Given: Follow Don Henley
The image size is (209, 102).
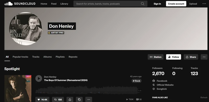Looking at the screenshot, I should [x=173, y=57].
